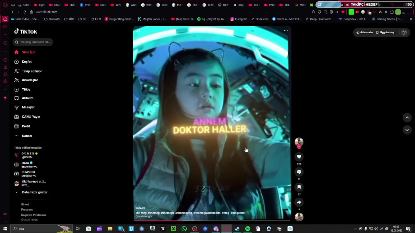Open profile avatar in top right
Screen dimensions: 415x233
404,32
